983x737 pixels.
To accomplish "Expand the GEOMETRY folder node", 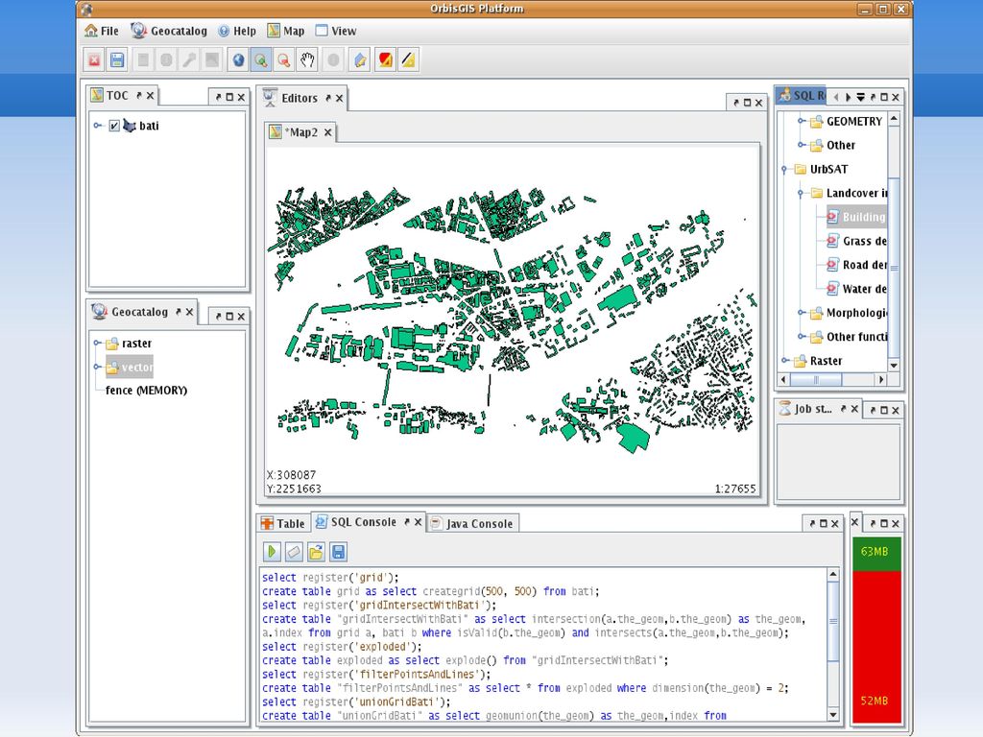I will tap(802, 121).
